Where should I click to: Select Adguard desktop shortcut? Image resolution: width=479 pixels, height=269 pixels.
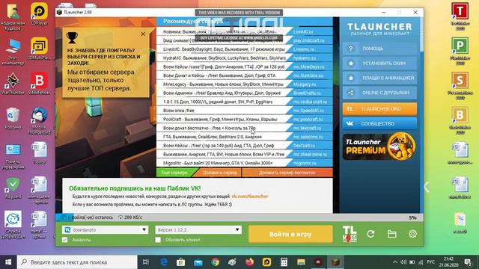click(13, 188)
